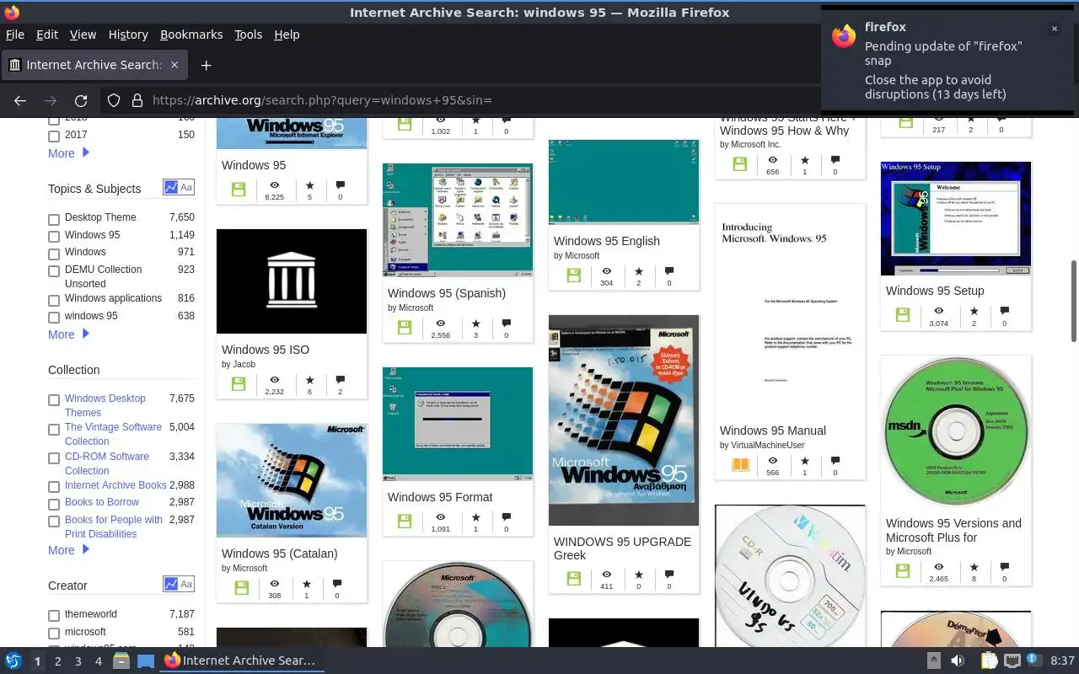Open the Help menu
This screenshot has width=1079, height=674.
tap(287, 35)
